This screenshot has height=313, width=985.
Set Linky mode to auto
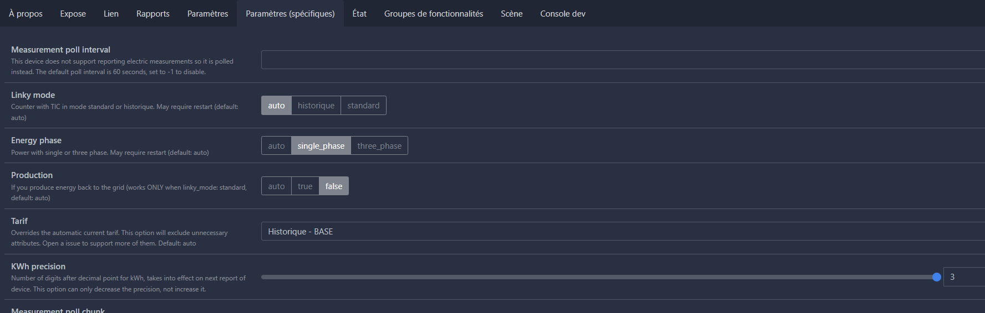276,106
